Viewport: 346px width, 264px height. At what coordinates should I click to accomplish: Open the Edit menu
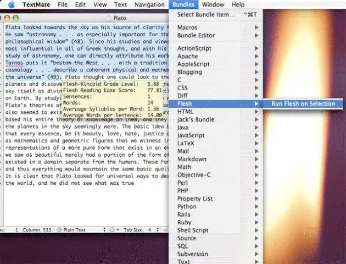coord(80,4)
